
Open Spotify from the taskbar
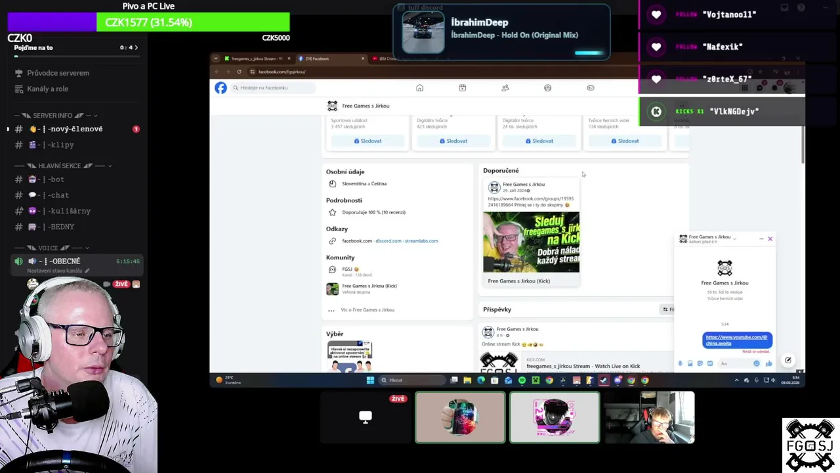pyautogui.click(x=522, y=380)
